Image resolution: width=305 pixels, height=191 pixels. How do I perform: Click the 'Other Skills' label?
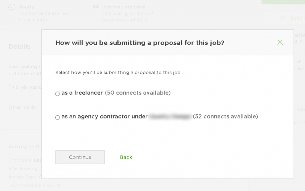pyautogui.click(x=22, y=107)
